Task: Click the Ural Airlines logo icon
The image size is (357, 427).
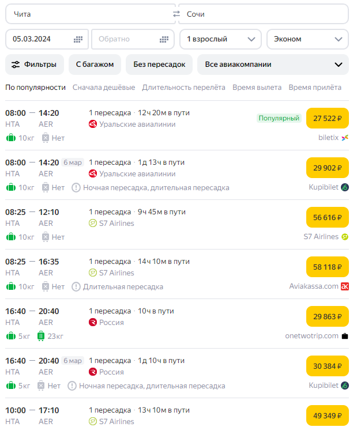Action: click(x=93, y=124)
